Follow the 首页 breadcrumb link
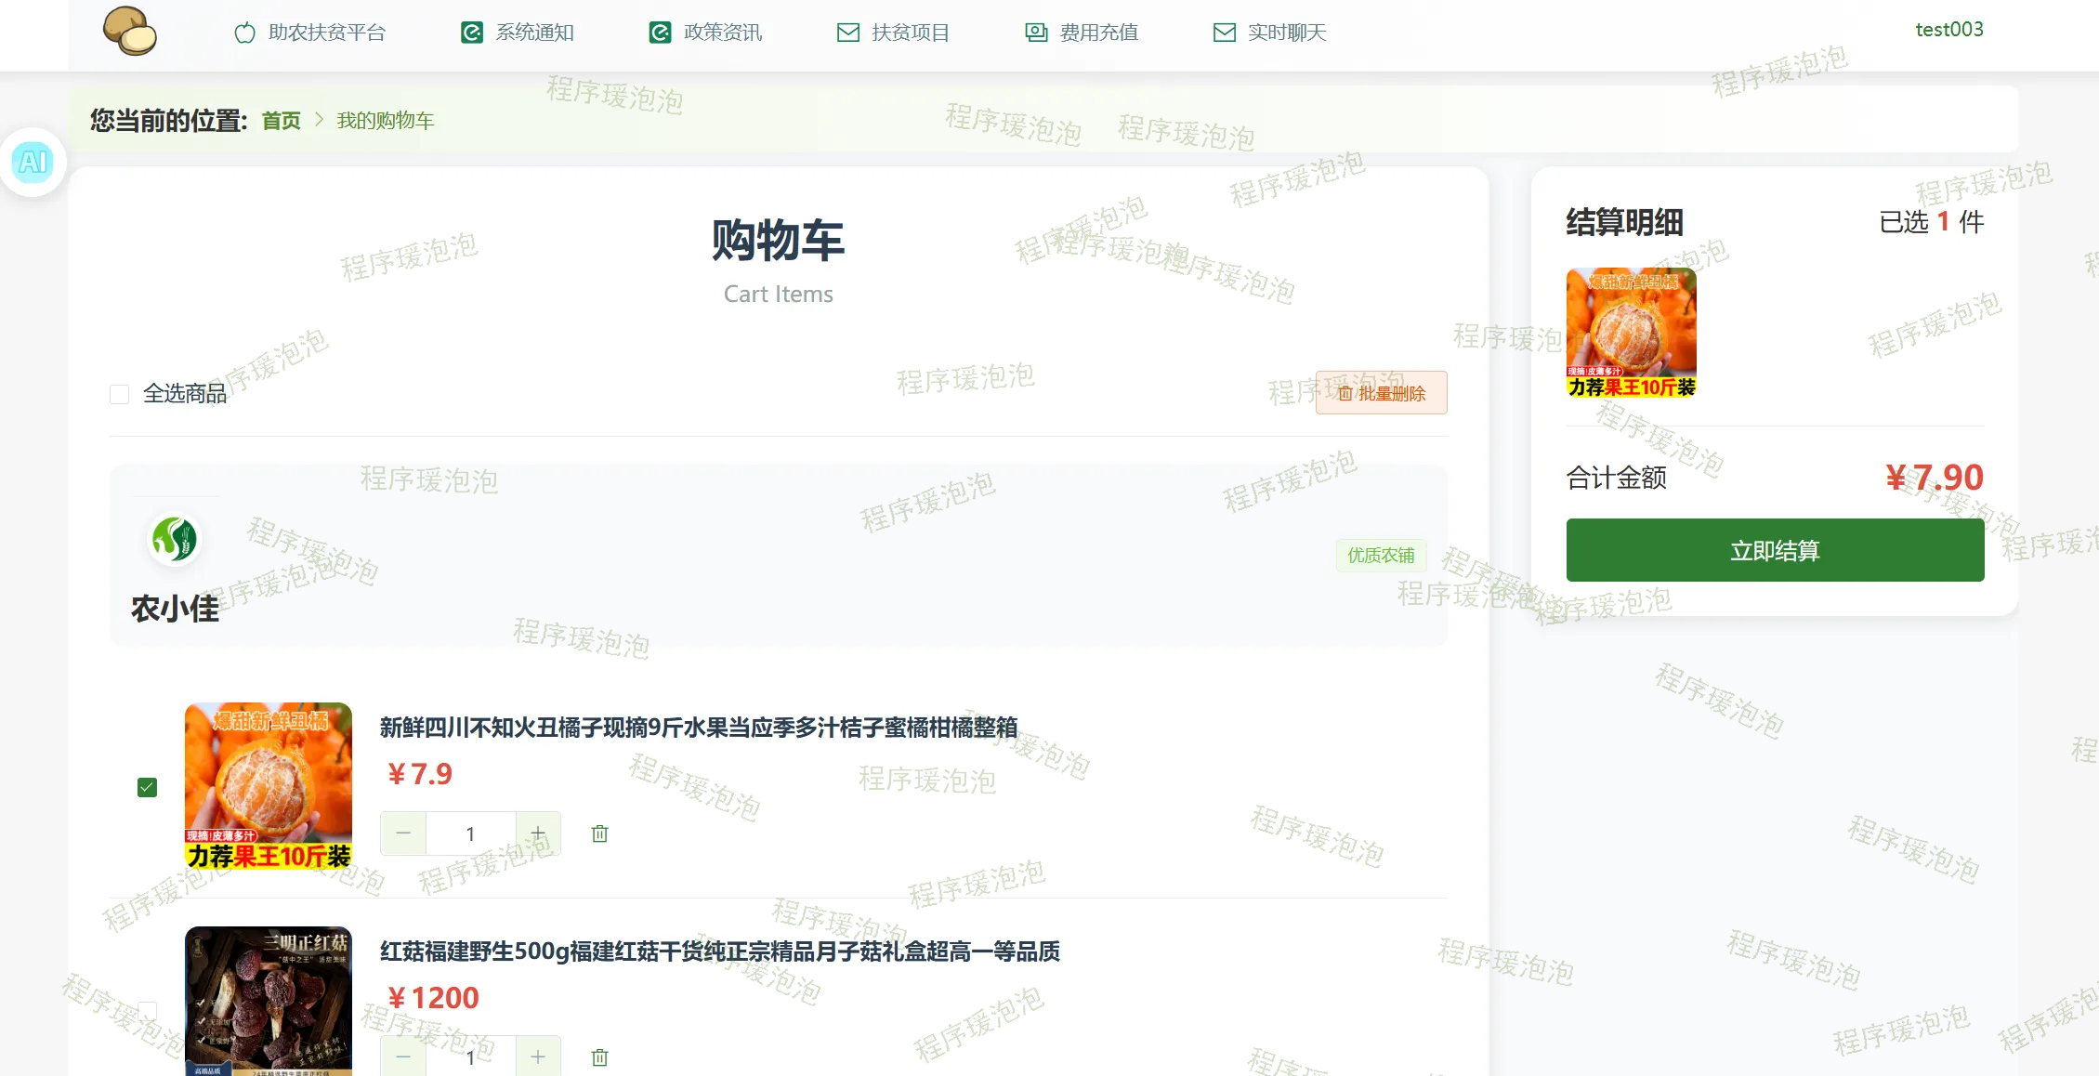The height and width of the screenshot is (1076, 2099). [281, 121]
